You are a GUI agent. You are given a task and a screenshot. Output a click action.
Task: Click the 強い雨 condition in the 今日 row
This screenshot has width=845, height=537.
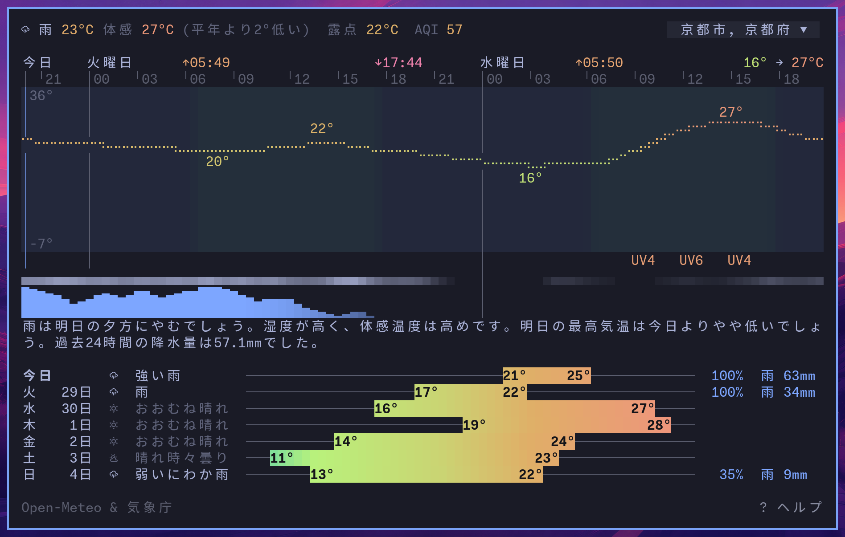pyautogui.click(x=158, y=376)
